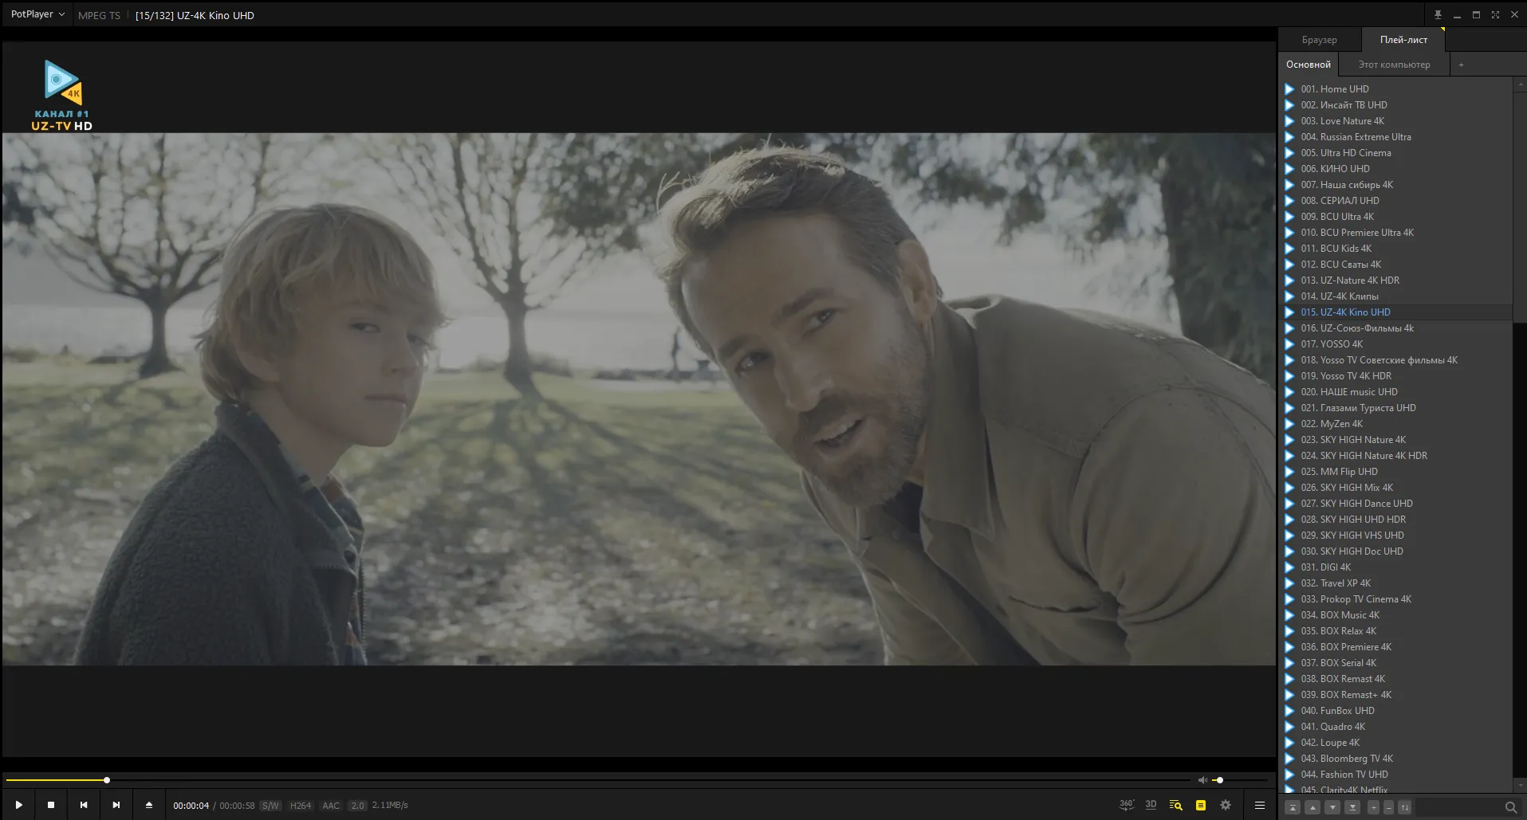Click the AAC audio codec label
This screenshot has width=1527, height=820.
(x=331, y=806)
